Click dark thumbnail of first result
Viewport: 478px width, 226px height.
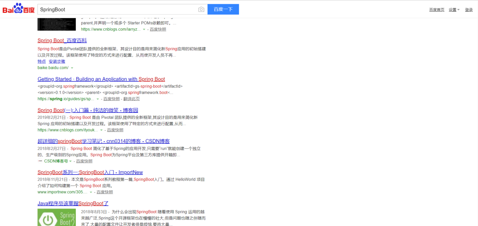point(57,24)
